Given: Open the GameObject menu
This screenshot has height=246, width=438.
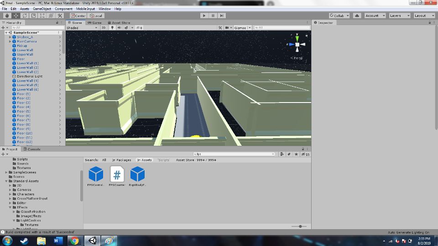Looking at the screenshot, I should [x=42, y=9].
